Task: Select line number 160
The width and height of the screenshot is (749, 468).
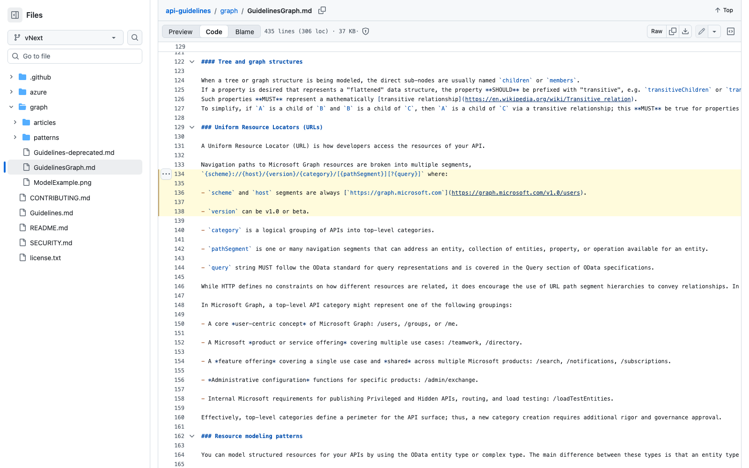Action: (x=179, y=417)
